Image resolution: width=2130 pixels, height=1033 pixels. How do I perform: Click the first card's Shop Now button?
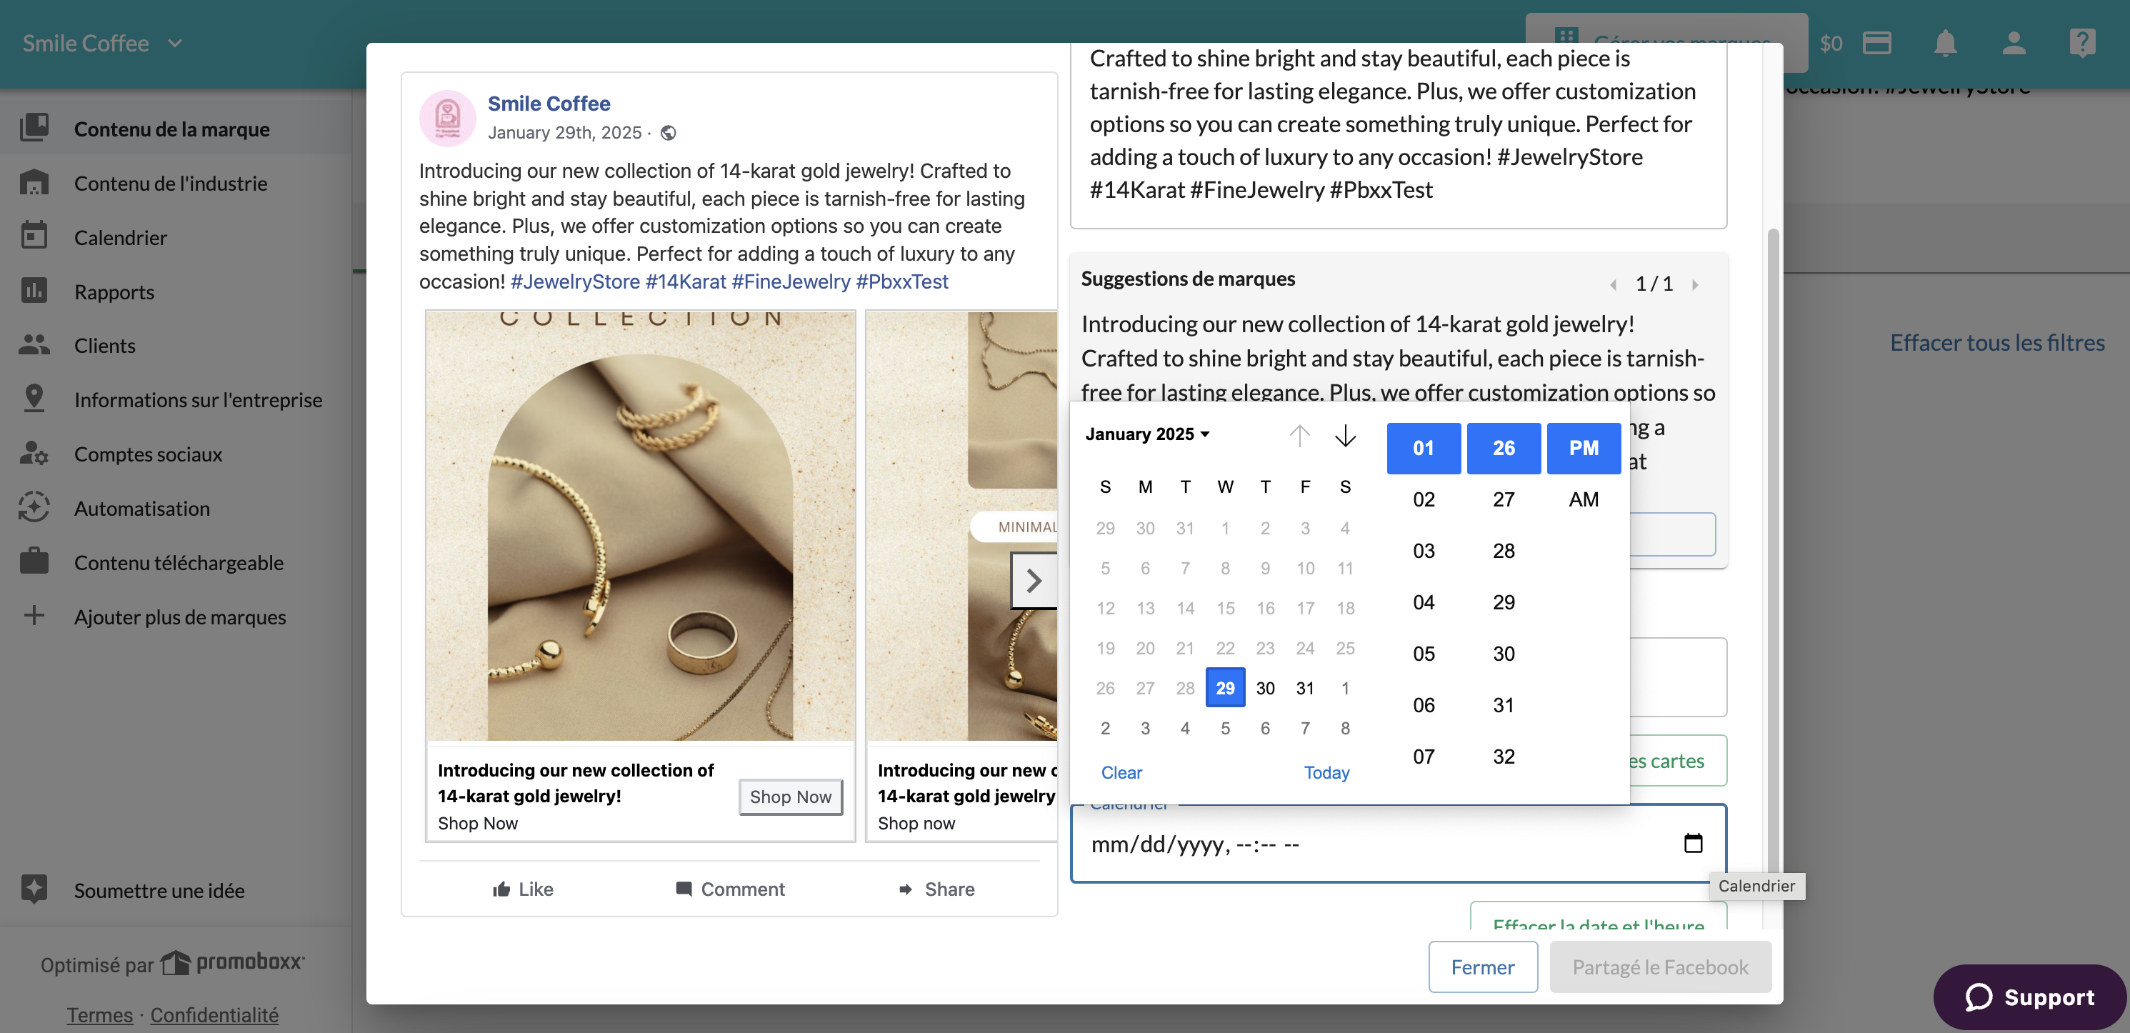791,797
